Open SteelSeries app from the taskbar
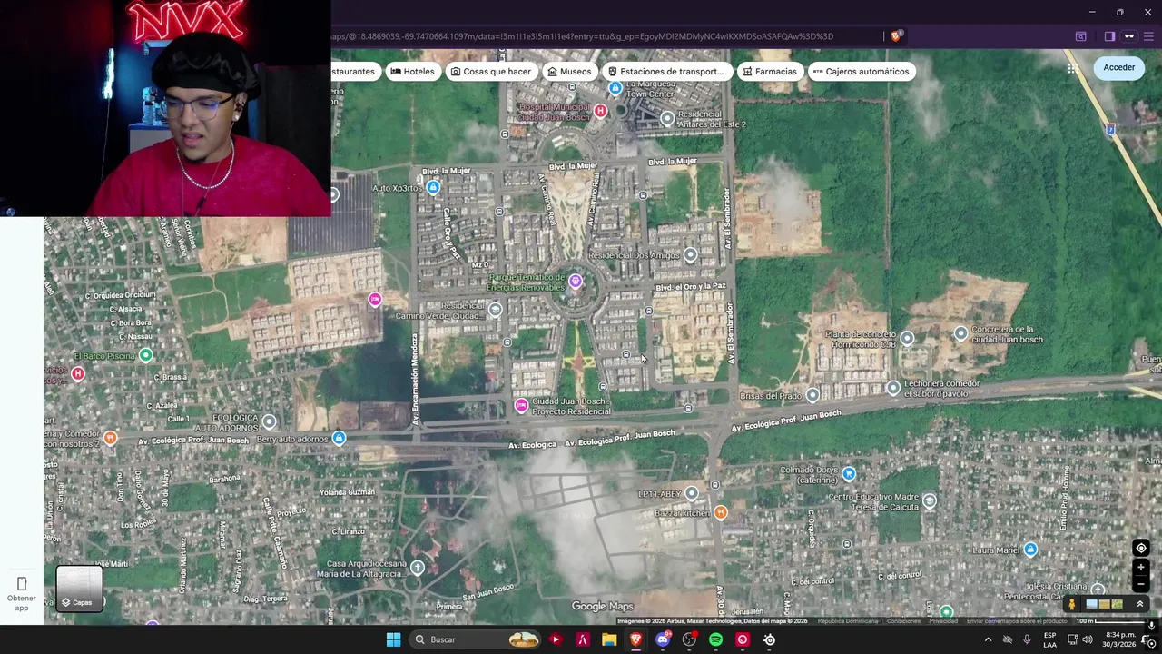This screenshot has width=1162, height=654. click(769, 639)
